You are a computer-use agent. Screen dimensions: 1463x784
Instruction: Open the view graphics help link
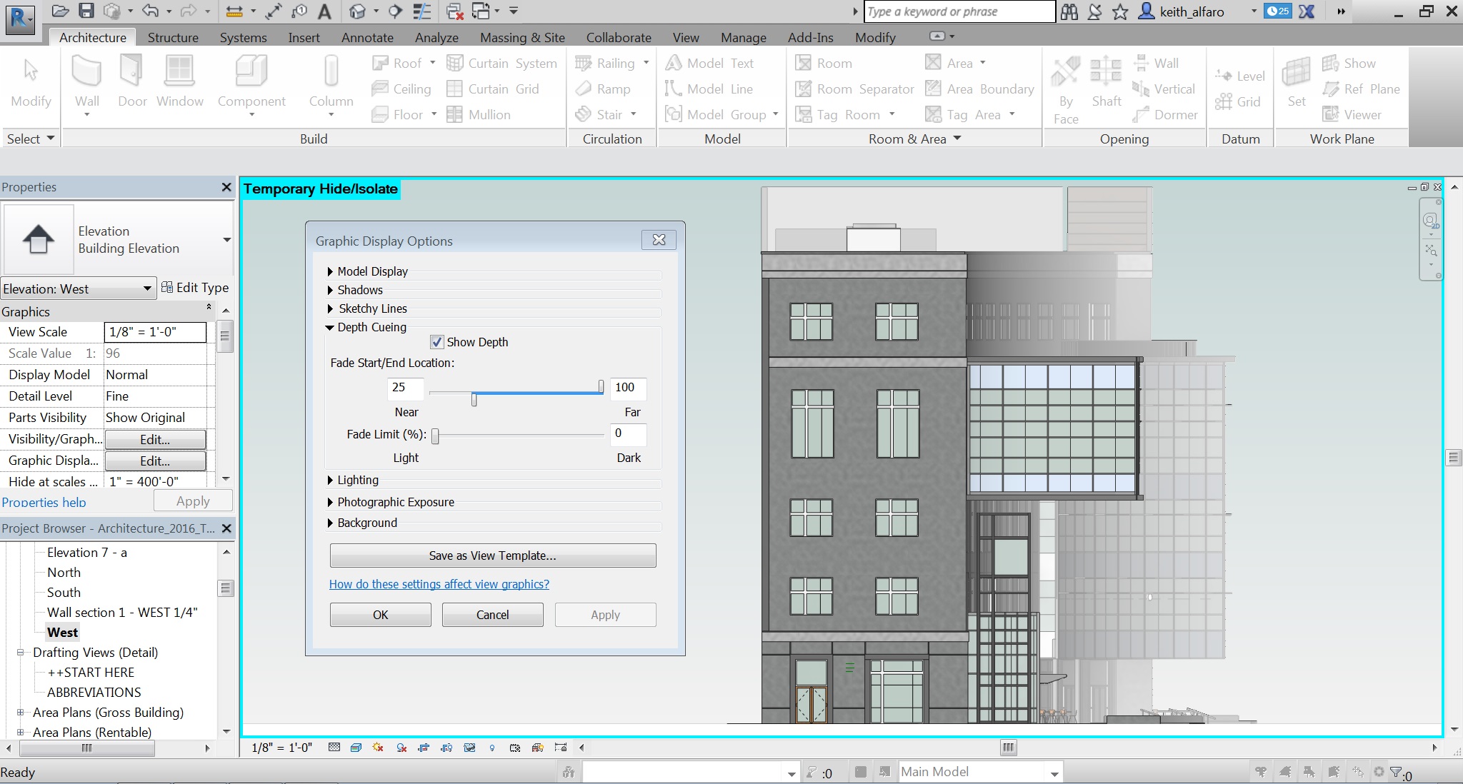click(439, 584)
